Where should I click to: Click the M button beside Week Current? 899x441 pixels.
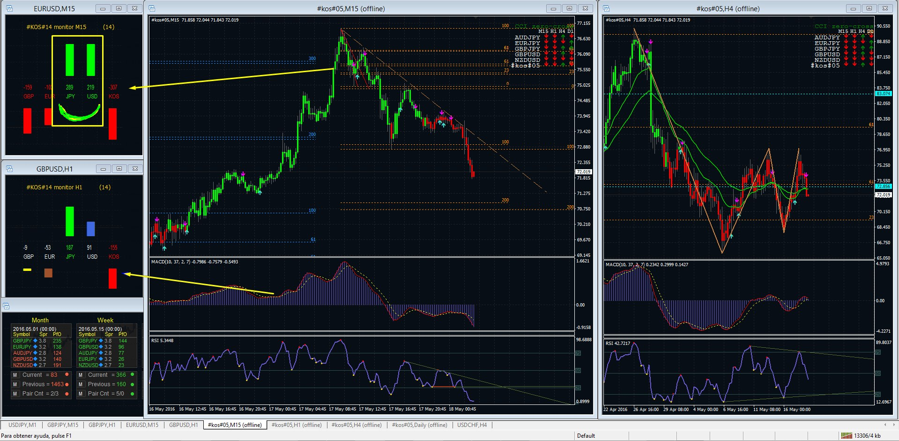[x=81, y=375]
